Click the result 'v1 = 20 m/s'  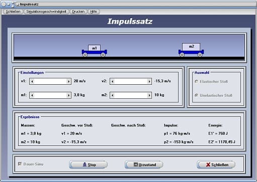click(71, 133)
